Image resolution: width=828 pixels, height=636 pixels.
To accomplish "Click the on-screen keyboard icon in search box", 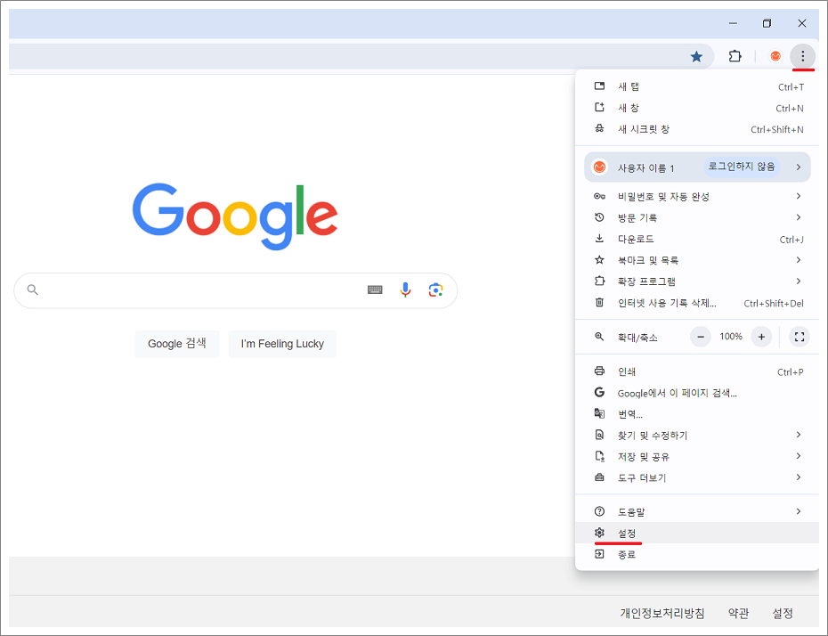I will pos(375,289).
